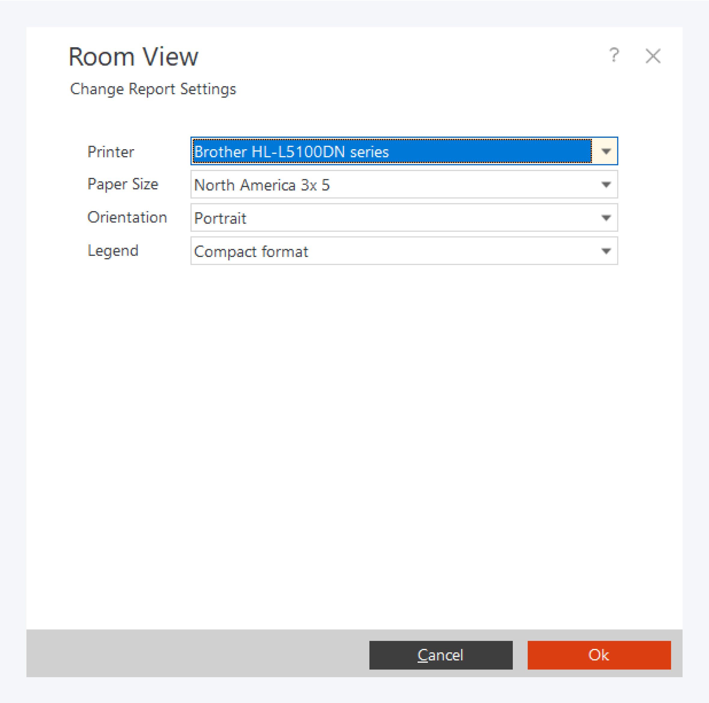This screenshot has height=703, width=709.
Task: Click the Printer label
Action: pos(111,152)
